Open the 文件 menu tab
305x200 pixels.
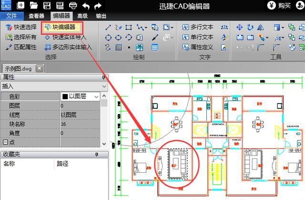(11, 16)
